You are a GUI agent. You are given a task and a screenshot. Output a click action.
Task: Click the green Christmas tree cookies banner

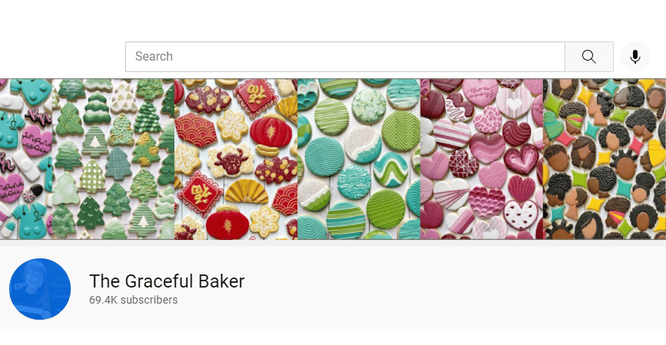(x=114, y=159)
